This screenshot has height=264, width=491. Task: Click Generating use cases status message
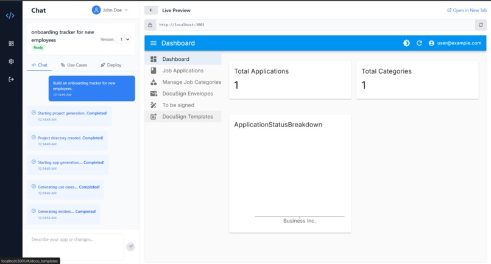click(65, 190)
